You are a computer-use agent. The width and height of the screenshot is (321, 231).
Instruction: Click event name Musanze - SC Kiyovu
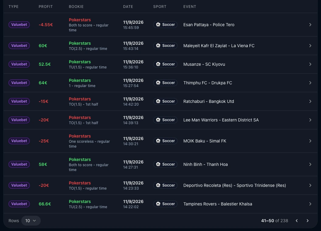pyautogui.click(x=204, y=64)
